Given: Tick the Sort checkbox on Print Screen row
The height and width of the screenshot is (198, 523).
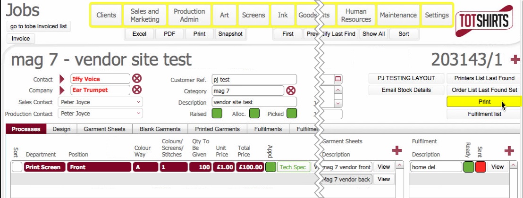Looking at the screenshot, I should click(x=17, y=167).
